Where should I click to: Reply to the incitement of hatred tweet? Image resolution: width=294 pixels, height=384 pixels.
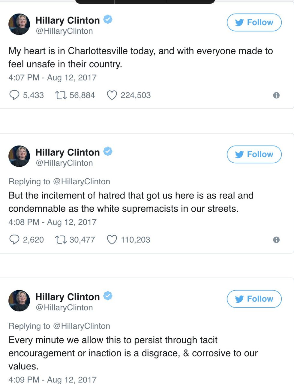click(x=14, y=240)
